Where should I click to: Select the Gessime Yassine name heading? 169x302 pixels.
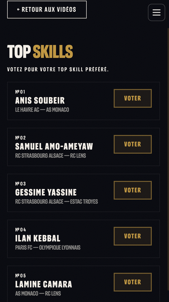[46, 192]
